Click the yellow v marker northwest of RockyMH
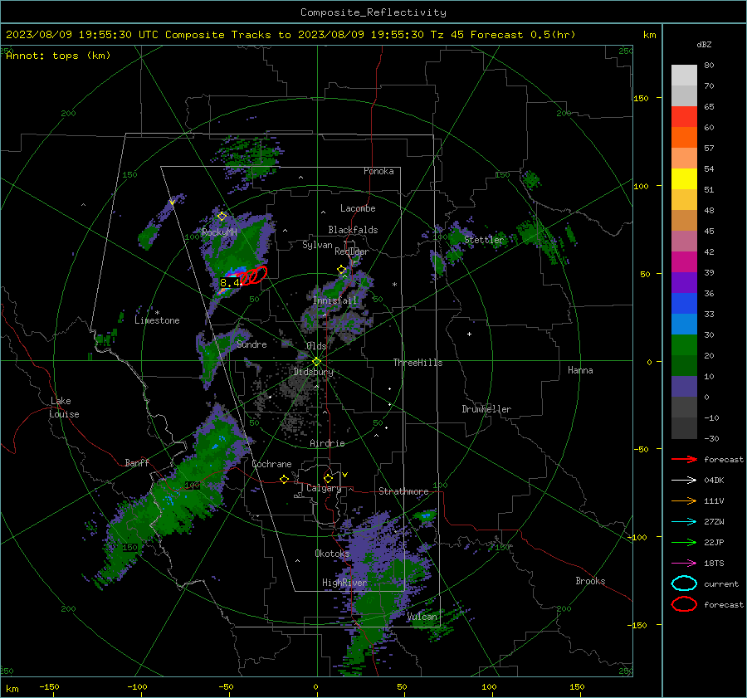The height and width of the screenshot is (698, 747). (x=172, y=203)
